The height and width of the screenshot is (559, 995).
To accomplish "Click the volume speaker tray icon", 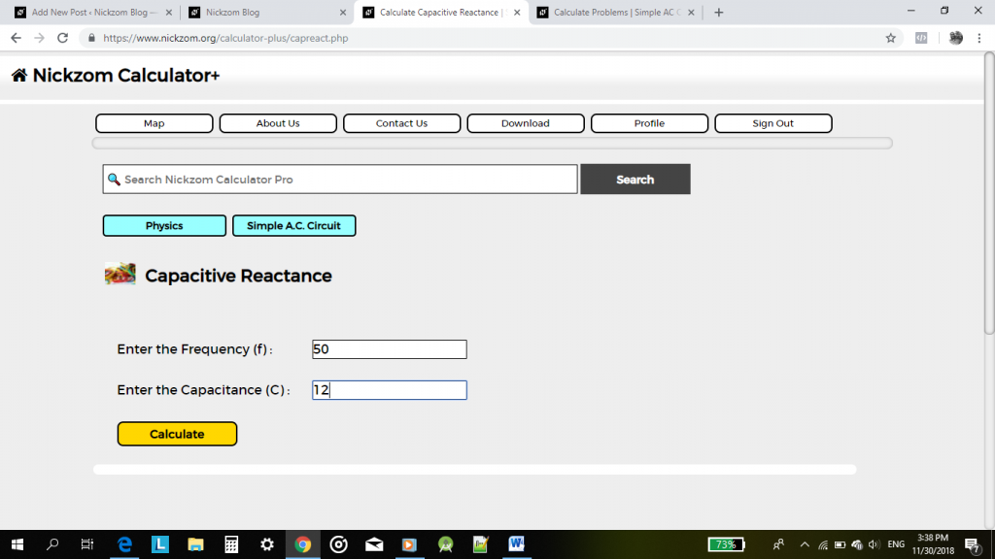I will click(874, 544).
